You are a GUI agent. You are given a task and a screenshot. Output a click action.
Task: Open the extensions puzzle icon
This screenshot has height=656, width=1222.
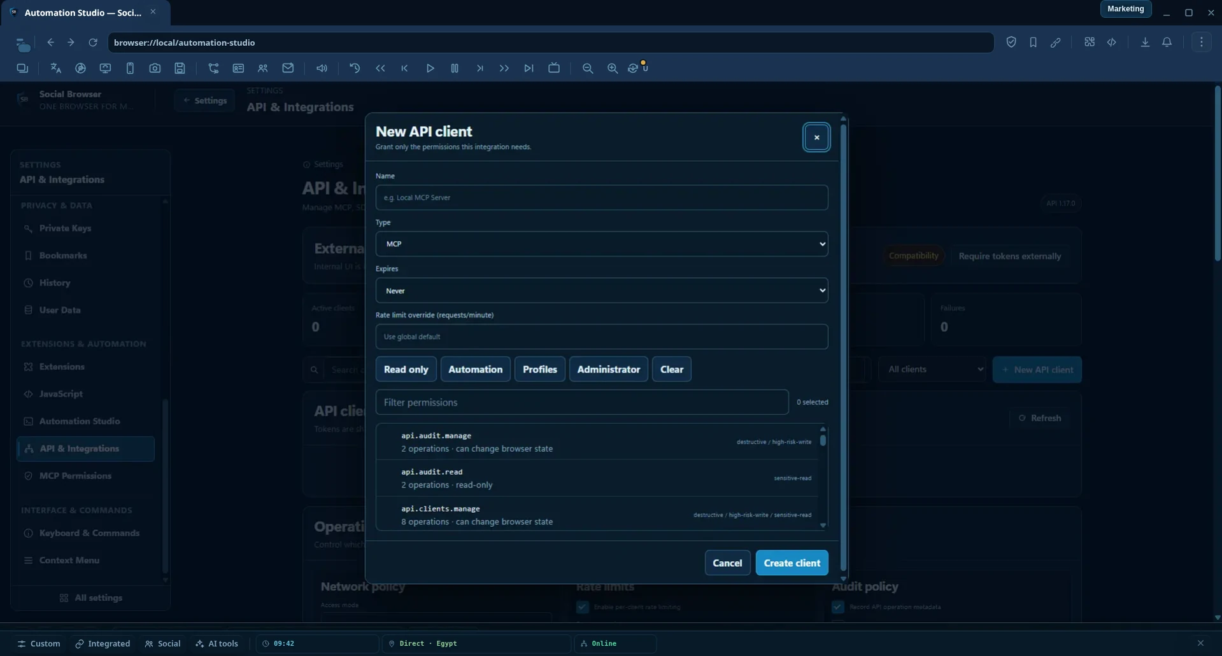coord(1090,42)
